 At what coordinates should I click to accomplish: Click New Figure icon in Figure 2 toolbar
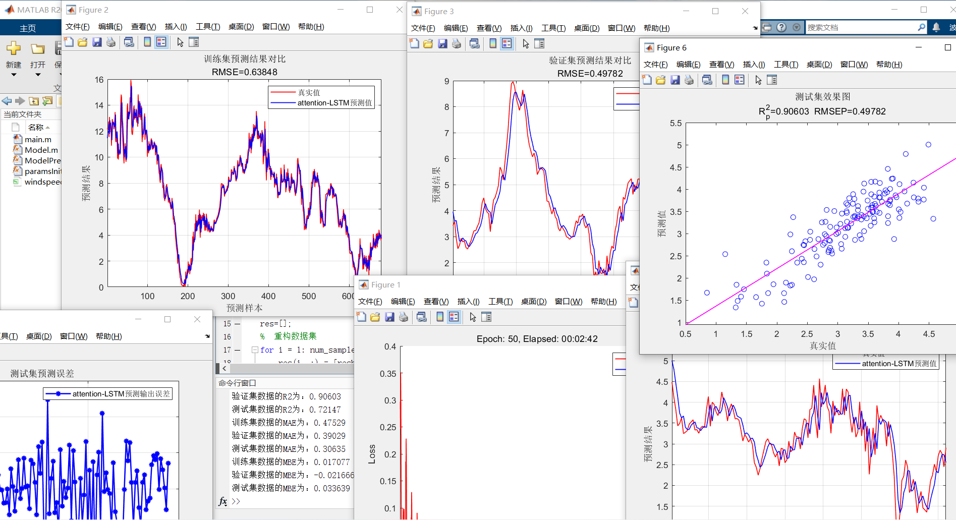point(69,42)
